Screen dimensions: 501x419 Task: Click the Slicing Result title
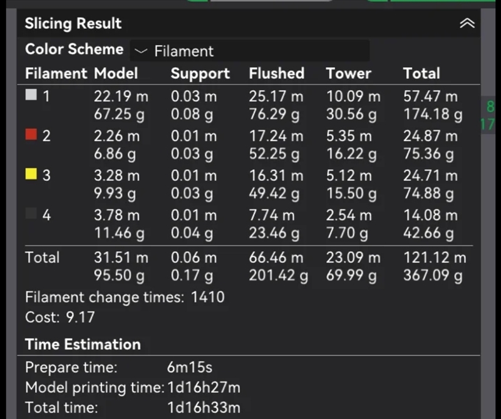73,24
